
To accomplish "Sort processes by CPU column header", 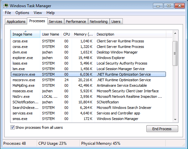I will (66, 34).
